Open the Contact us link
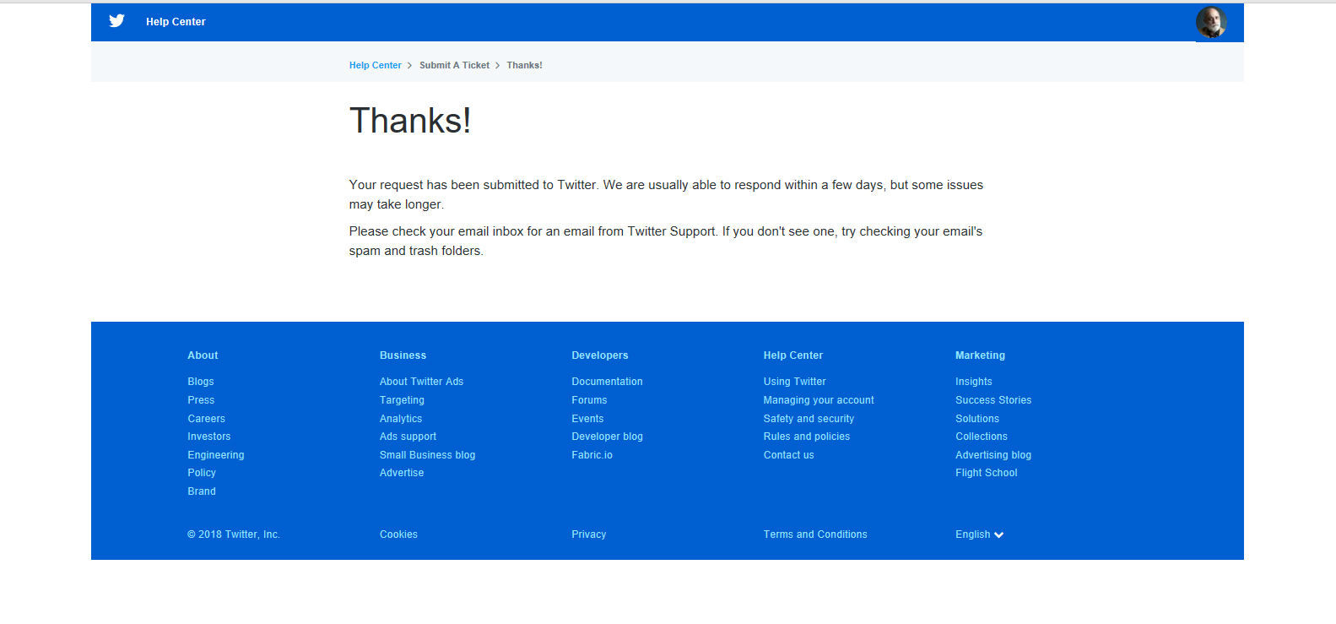This screenshot has height=624, width=1336. (x=788, y=455)
